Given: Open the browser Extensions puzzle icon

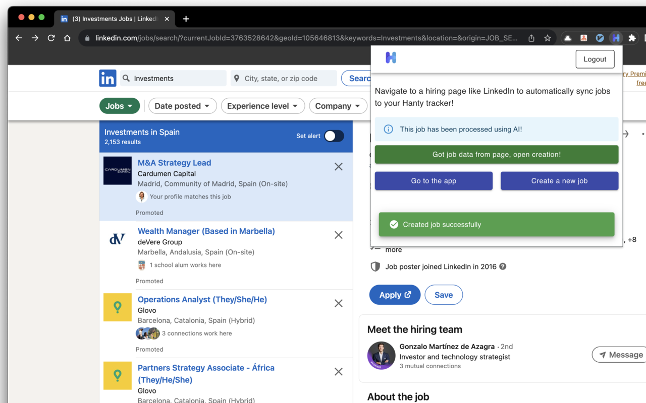Looking at the screenshot, I should click(632, 38).
